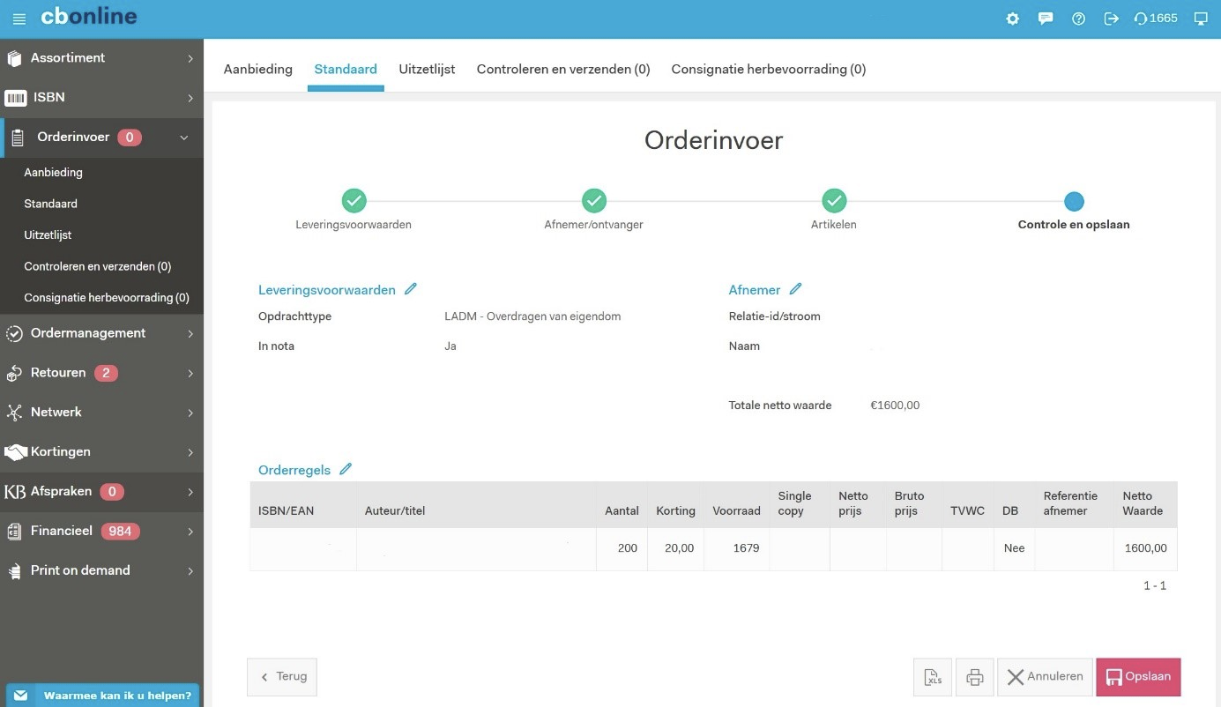Expand the ISBN menu chevron
The height and width of the screenshot is (707, 1221).
click(x=190, y=98)
